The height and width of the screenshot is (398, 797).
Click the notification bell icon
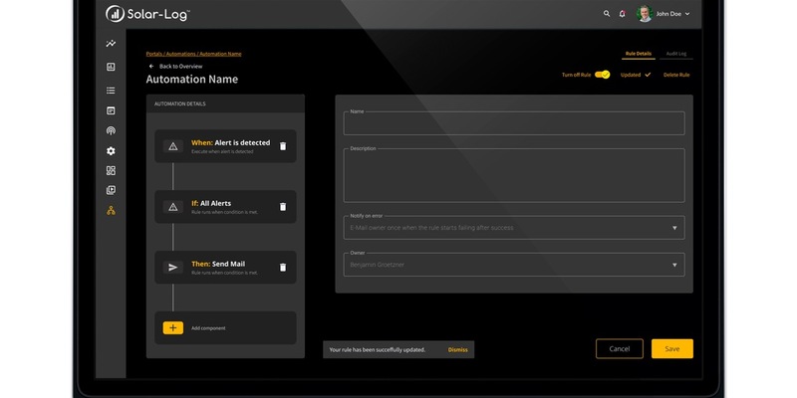tap(623, 14)
